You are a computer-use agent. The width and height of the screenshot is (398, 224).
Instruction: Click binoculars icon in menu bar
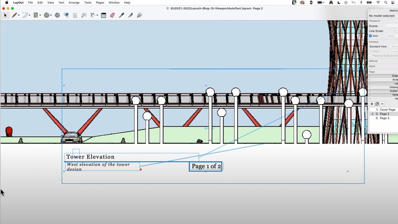coord(331,2)
